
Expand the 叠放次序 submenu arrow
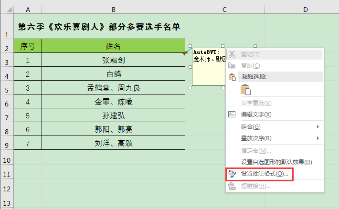[318, 138]
